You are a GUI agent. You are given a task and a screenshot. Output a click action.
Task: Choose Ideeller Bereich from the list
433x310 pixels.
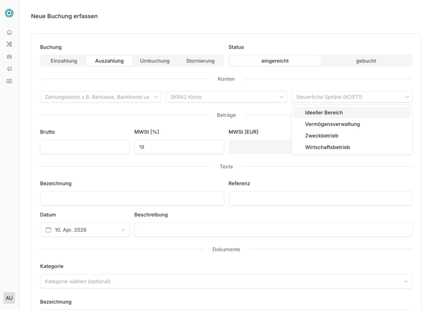[324, 112]
